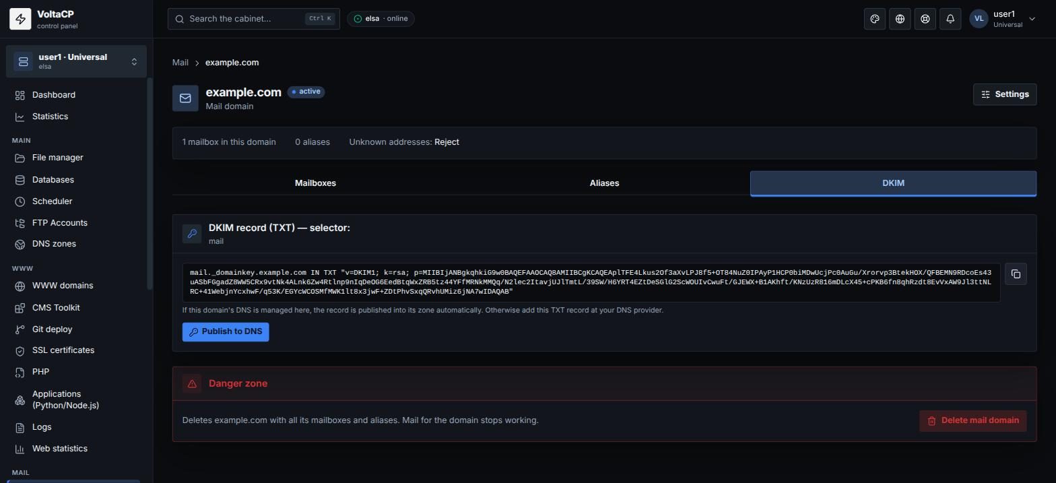Click the Databases cylinder icon

(x=20, y=180)
